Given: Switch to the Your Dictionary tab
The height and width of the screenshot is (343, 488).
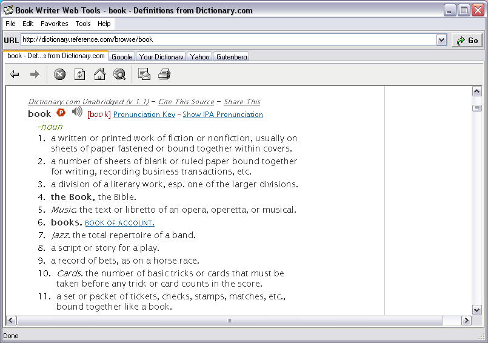Looking at the screenshot, I should pyautogui.click(x=161, y=56).
